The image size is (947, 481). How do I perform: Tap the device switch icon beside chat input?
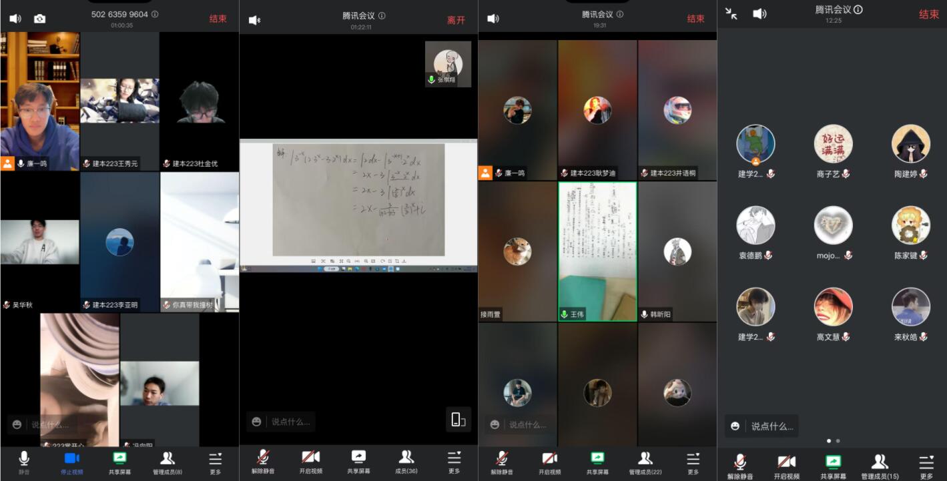(458, 420)
